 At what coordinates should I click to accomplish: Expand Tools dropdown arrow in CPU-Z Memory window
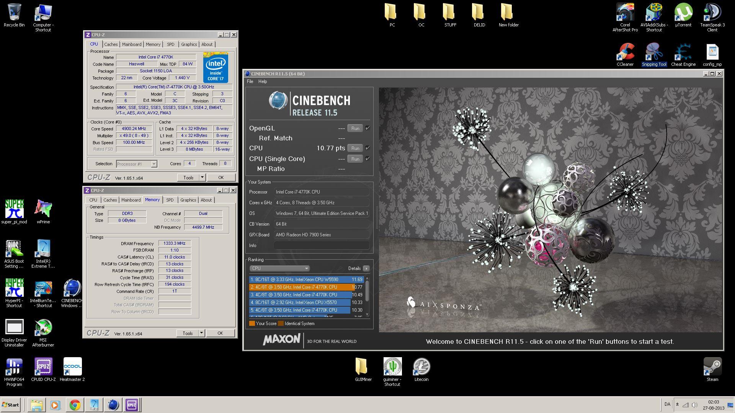[201, 333]
